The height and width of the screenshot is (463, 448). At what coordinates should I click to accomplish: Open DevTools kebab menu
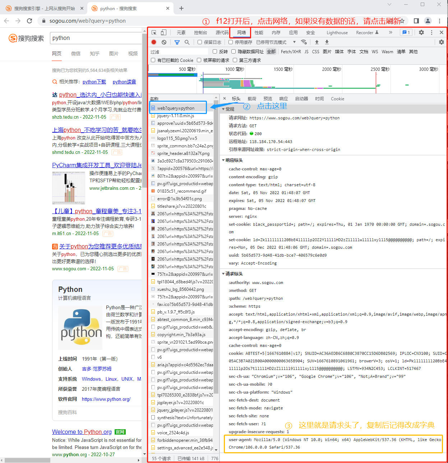coord(431,32)
